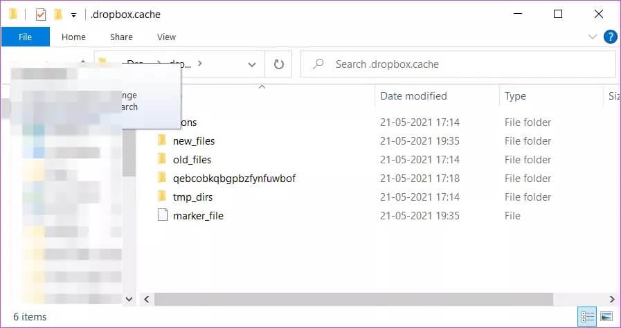Select the old_files folder name

coord(192,160)
